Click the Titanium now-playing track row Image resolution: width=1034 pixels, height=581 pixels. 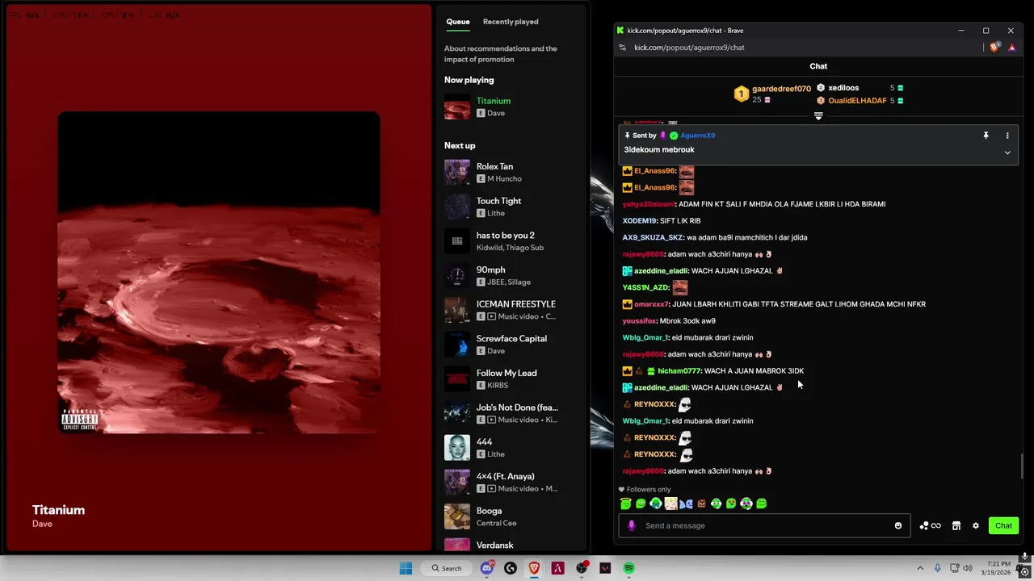tap(513, 107)
